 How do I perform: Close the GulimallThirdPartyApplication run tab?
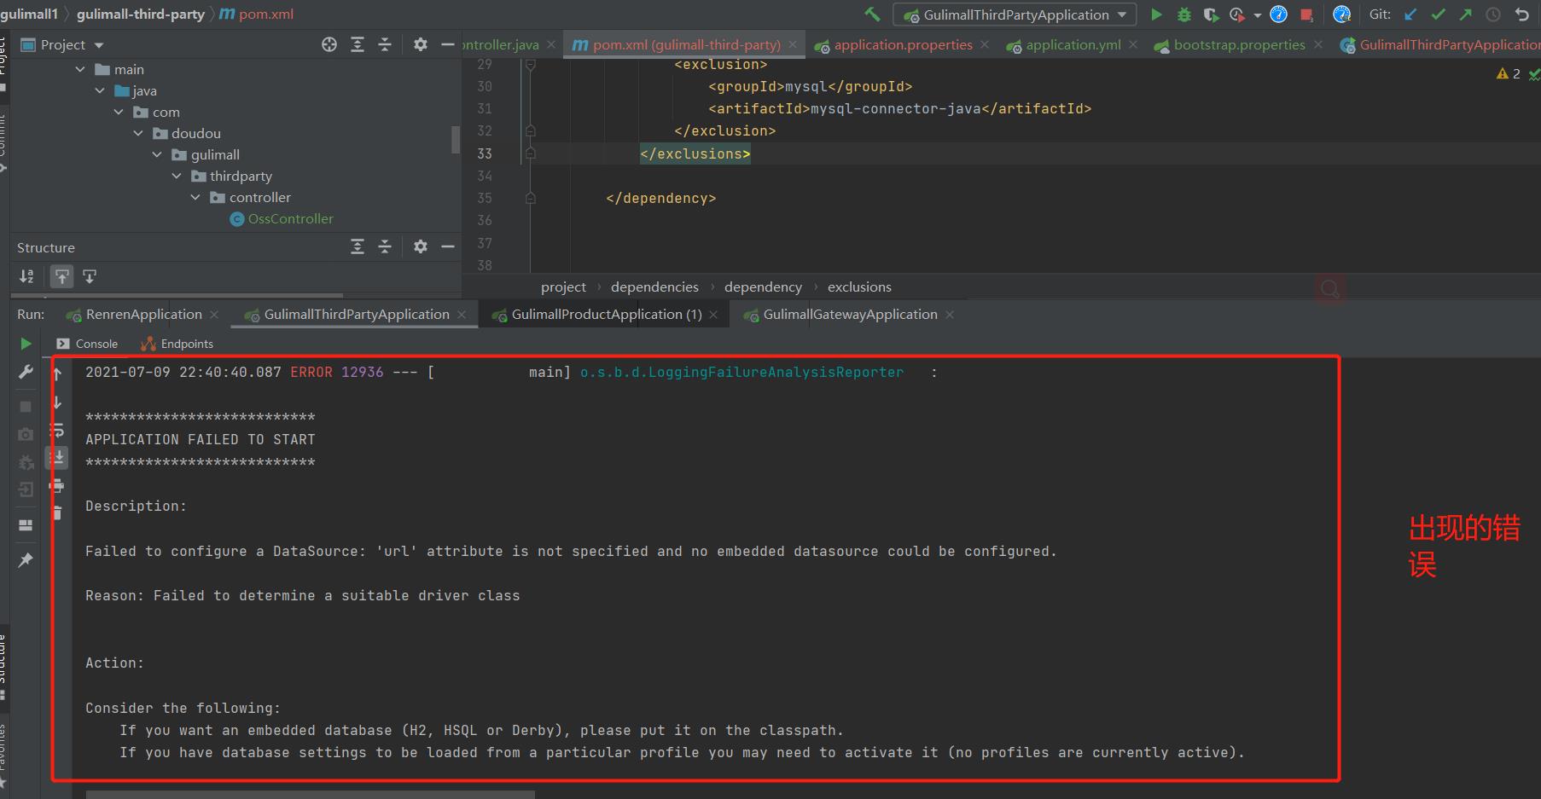pyautogui.click(x=462, y=315)
